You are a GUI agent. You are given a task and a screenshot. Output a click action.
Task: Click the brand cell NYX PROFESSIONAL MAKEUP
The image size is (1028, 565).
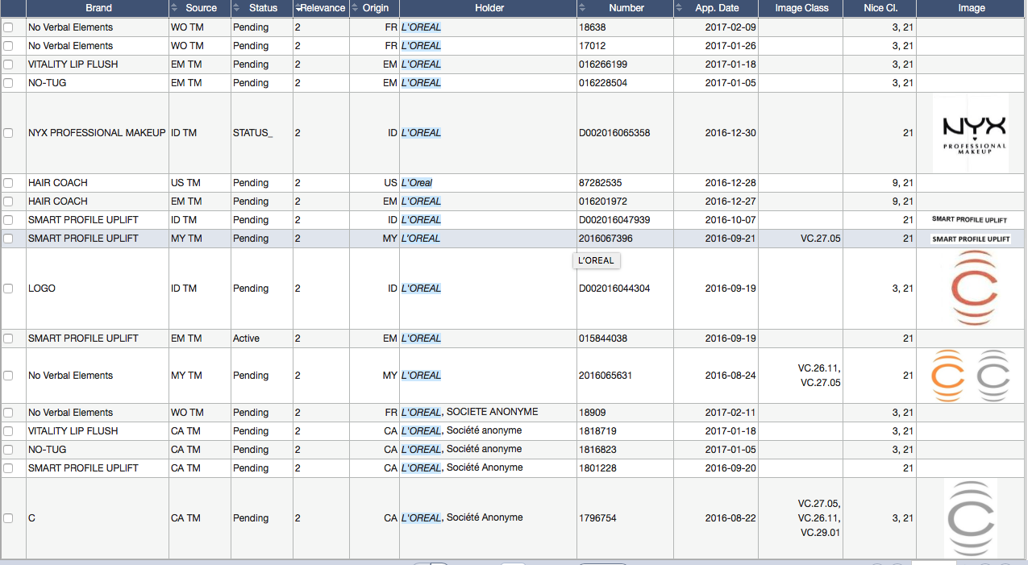click(97, 133)
